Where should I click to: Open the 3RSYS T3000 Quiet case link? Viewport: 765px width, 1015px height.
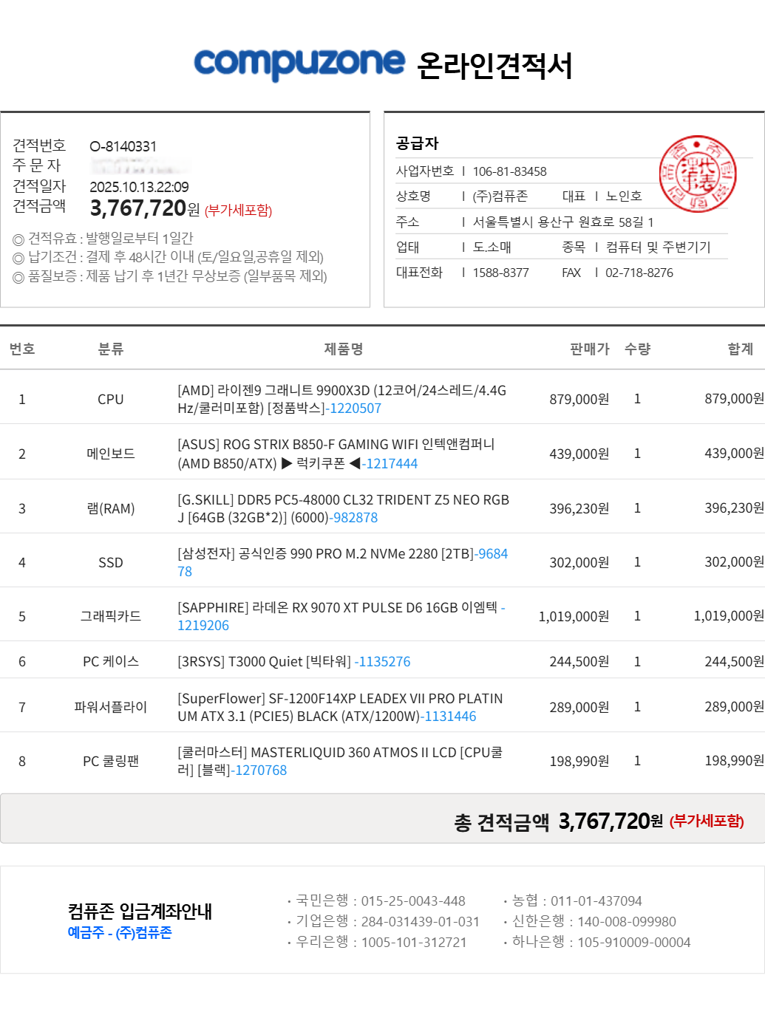[x=383, y=662]
